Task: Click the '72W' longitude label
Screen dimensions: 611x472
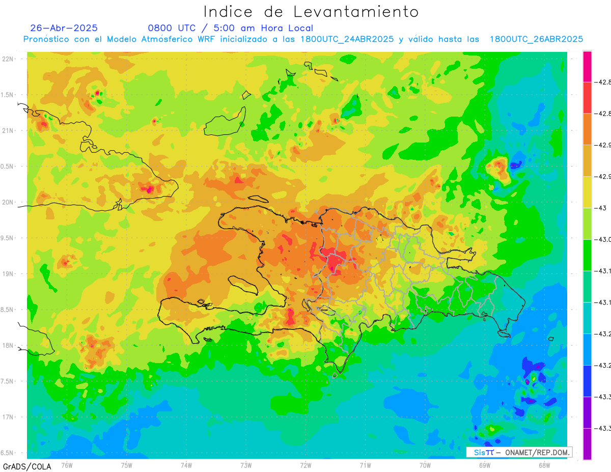Action: (305, 465)
